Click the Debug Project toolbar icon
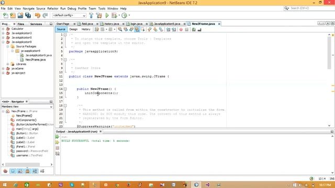The width and height of the screenshot is (335, 188). 114,15
